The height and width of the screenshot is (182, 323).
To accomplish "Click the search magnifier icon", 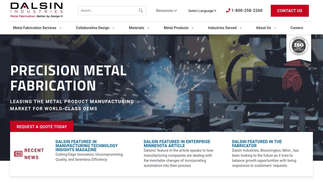I will pos(141,10).
